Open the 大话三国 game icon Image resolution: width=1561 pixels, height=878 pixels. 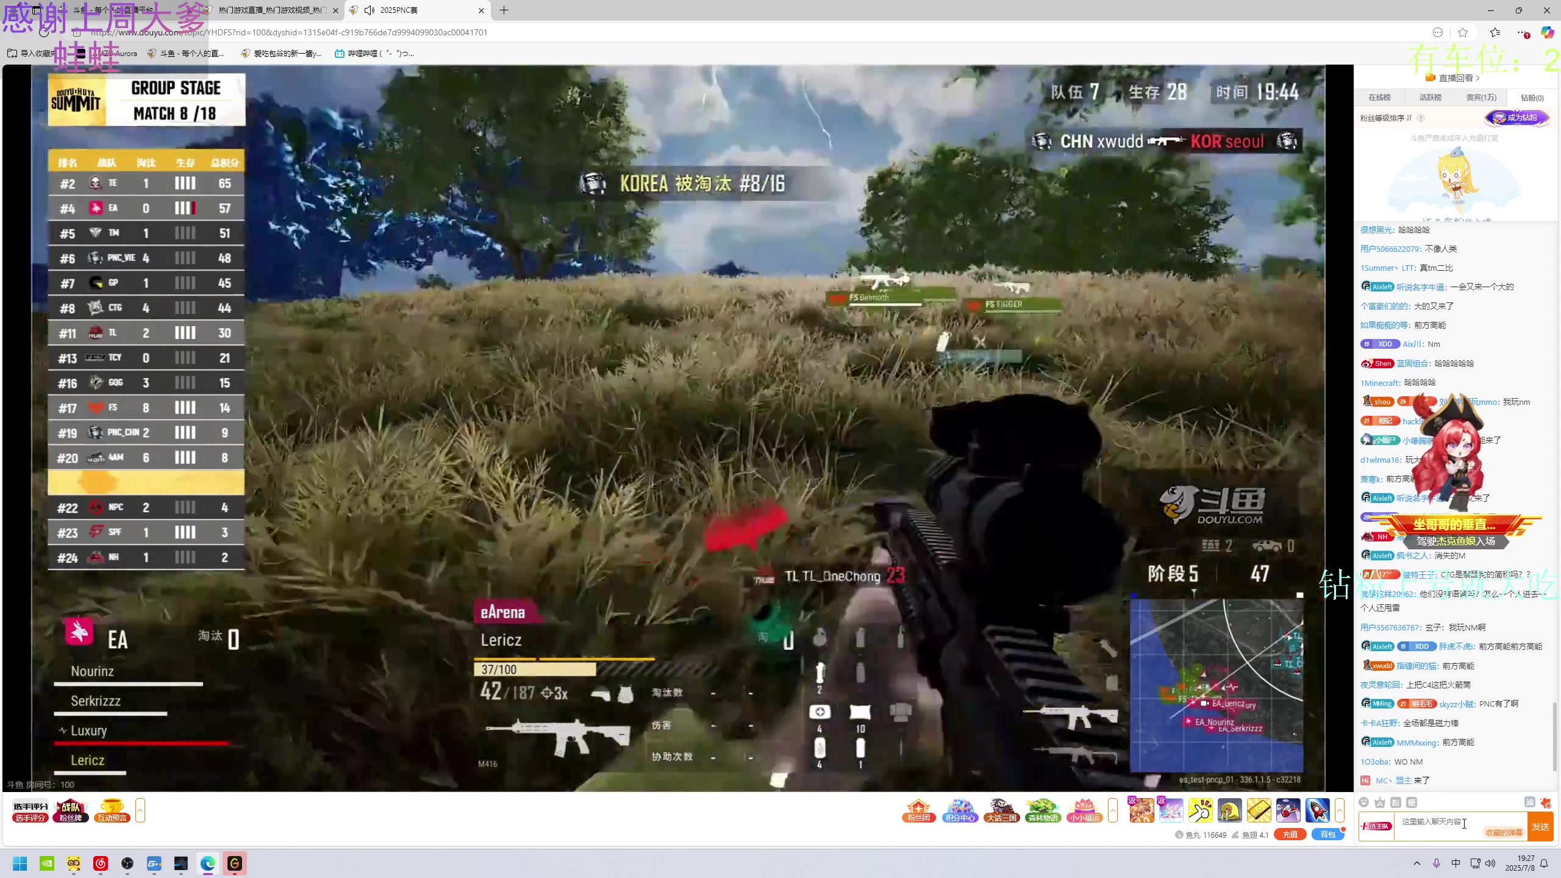pos(1001,811)
